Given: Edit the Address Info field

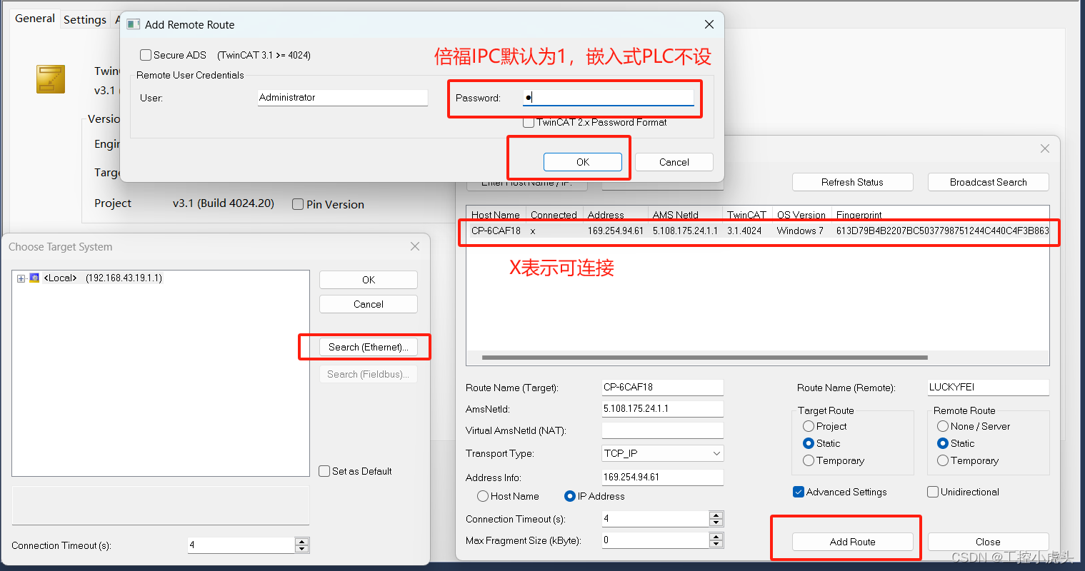Looking at the screenshot, I should [x=663, y=477].
